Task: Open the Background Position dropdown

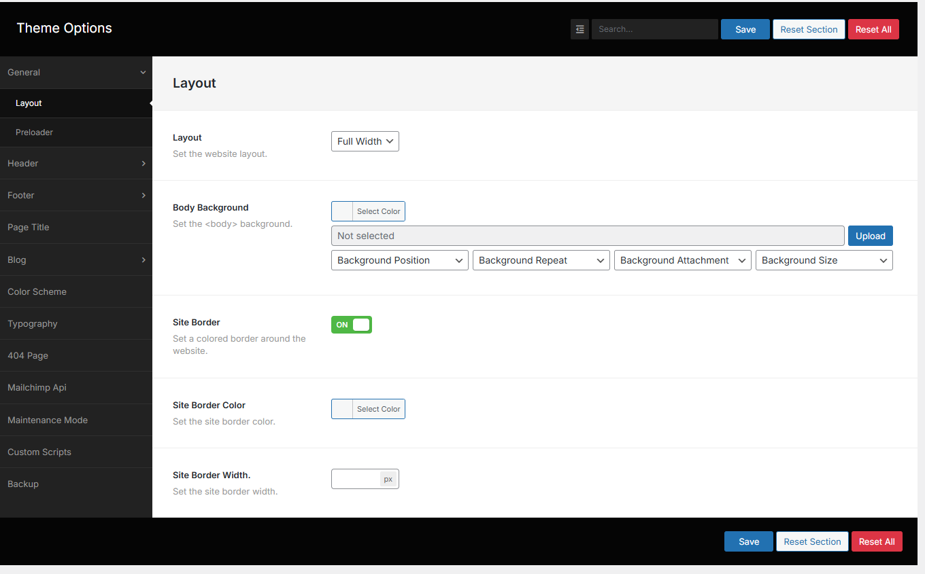Action: click(400, 260)
